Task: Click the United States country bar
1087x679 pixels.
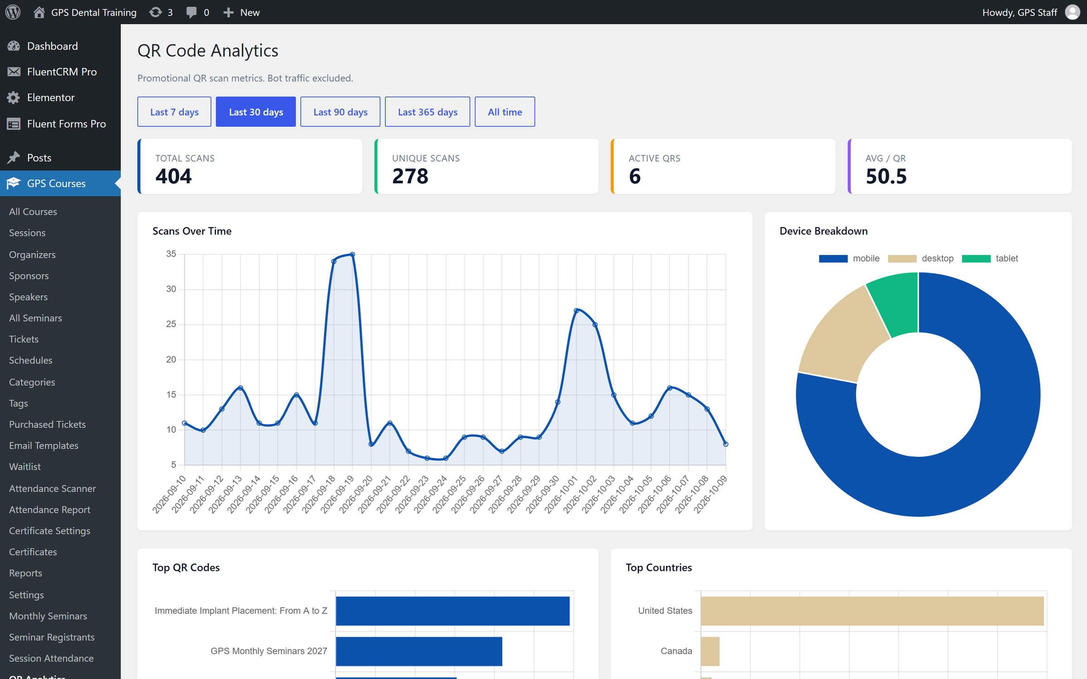Action: point(872,611)
